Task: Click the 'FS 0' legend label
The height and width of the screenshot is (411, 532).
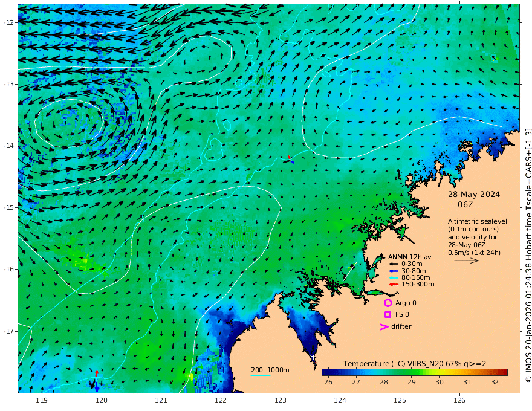Action: point(402,315)
